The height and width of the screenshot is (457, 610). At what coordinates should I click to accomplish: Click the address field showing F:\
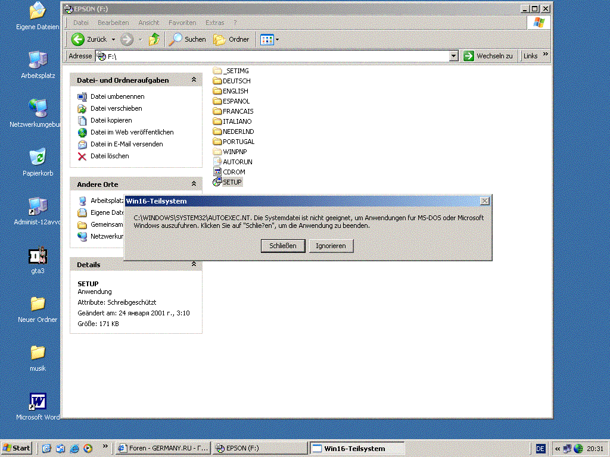(x=272, y=56)
